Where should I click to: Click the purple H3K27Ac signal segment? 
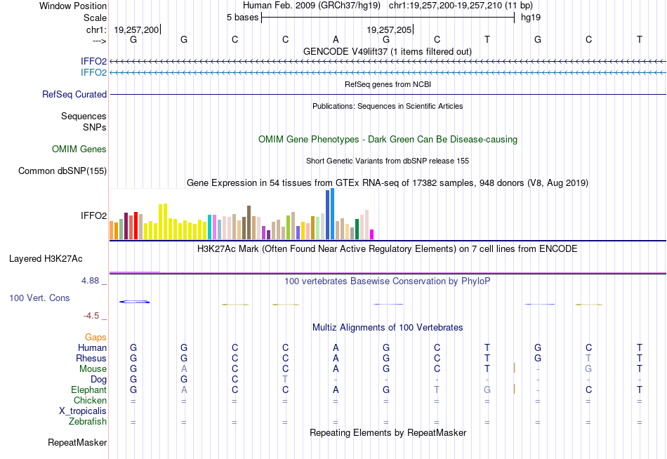[135, 272]
